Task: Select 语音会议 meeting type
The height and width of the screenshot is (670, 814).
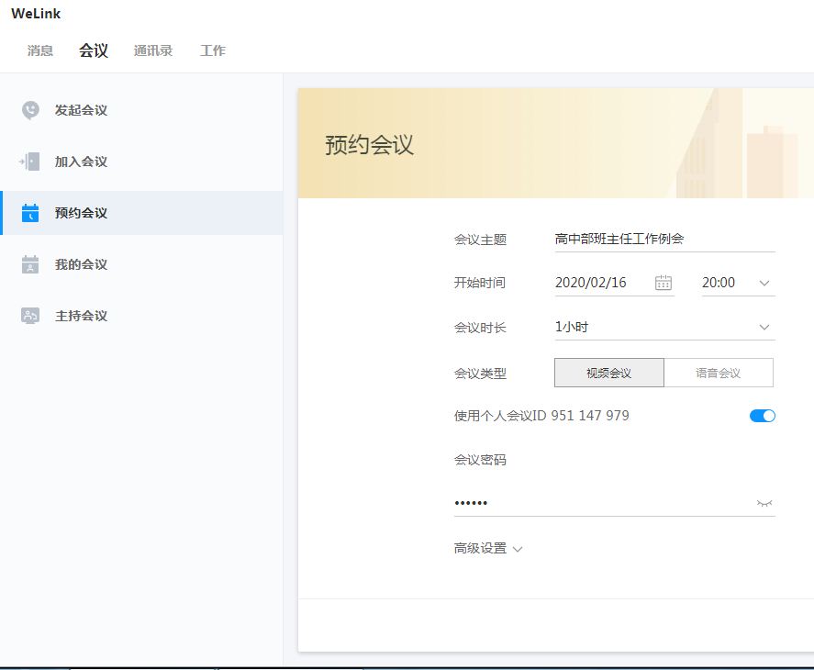Action: 718,373
